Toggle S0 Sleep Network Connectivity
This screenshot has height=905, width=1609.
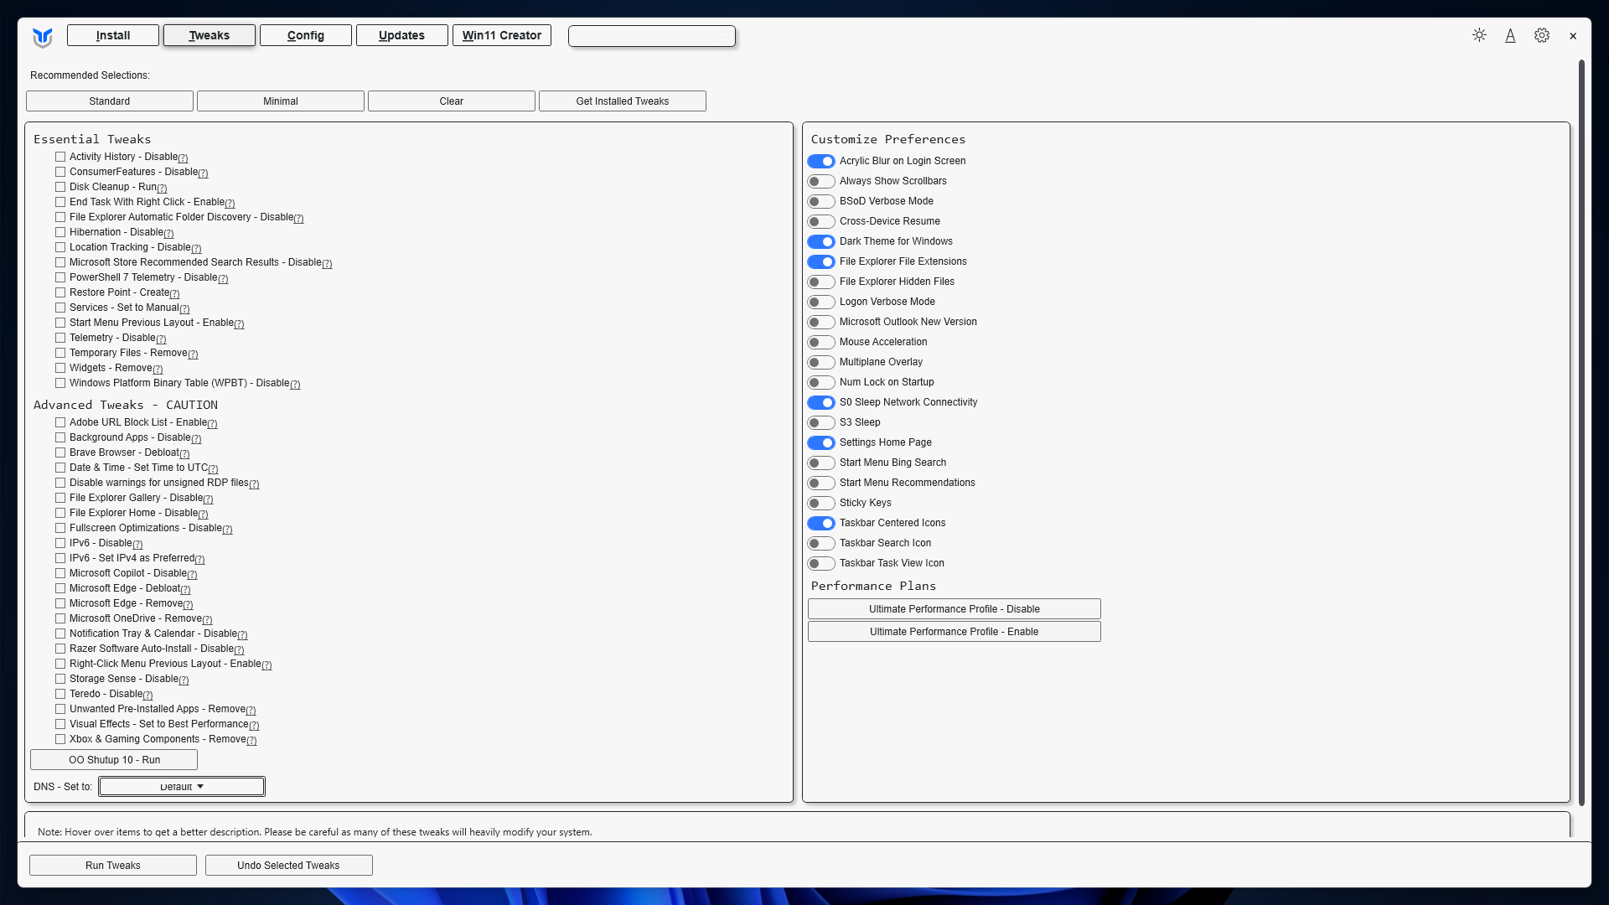pos(821,402)
